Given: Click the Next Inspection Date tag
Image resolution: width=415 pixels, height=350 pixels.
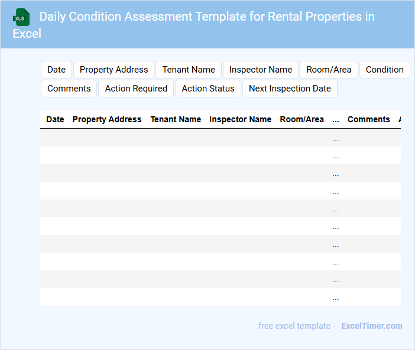Looking at the screenshot, I should [290, 89].
